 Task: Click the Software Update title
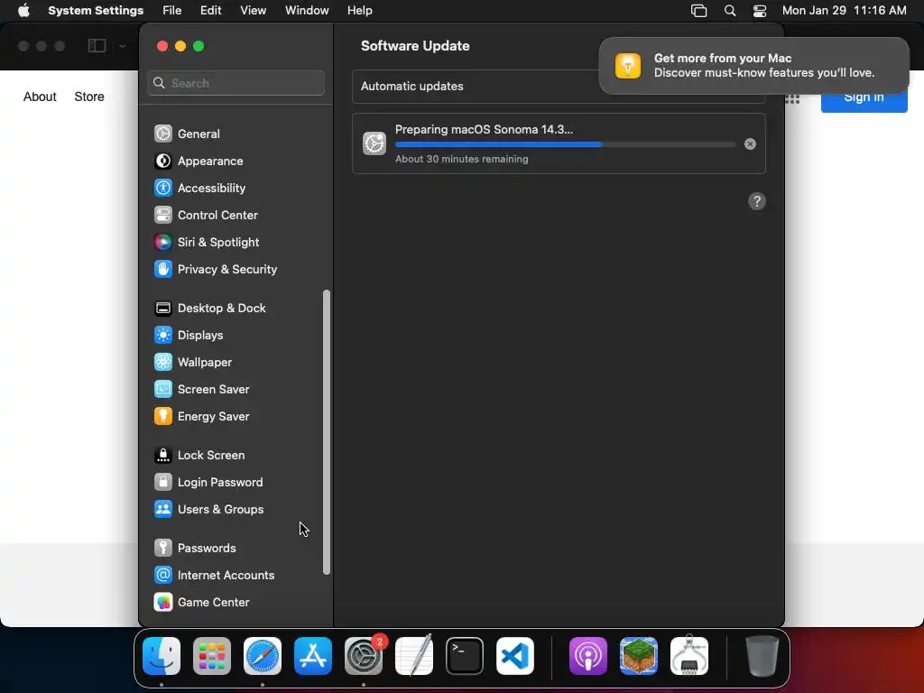415,46
